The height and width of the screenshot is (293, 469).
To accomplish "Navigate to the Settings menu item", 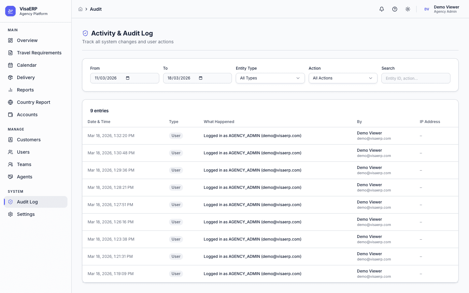I will tap(26, 214).
